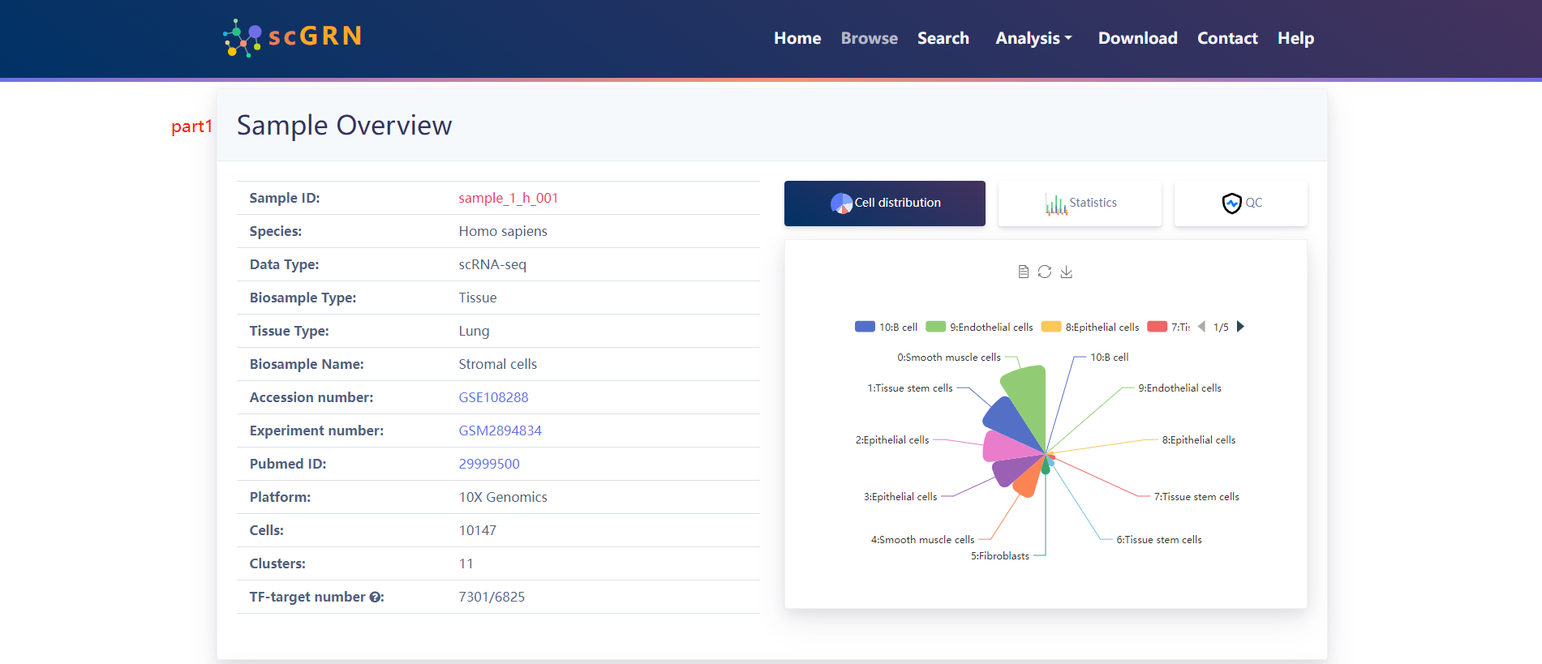Viewport: 1542px width, 664px height.
Task: Switch to Cell distribution tab
Action: (885, 203)
